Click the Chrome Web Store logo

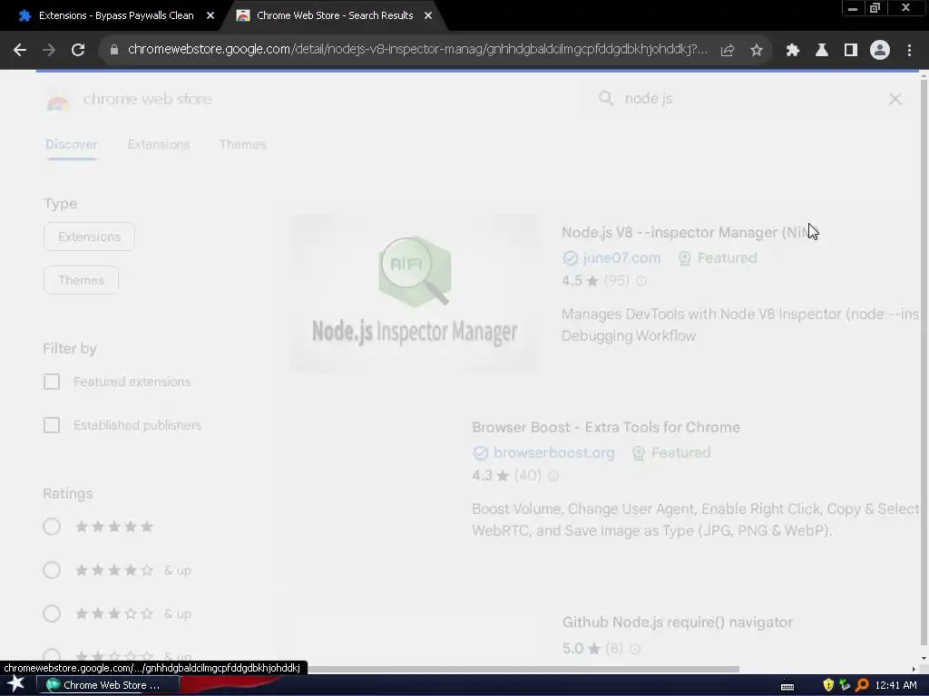tap(58, 101)
